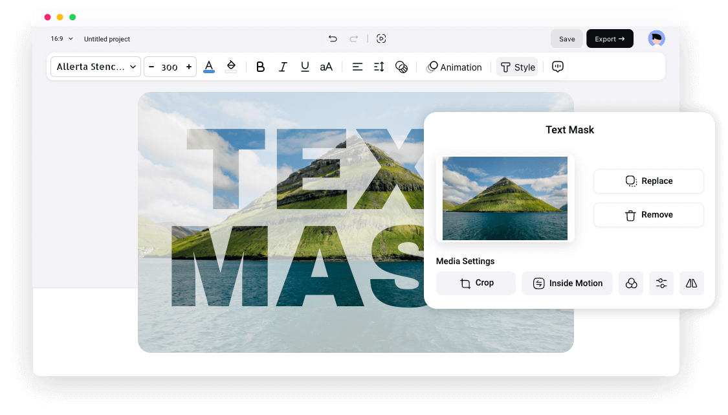
Task: Open the text color picker (A icon)
Action: point(209,67)
